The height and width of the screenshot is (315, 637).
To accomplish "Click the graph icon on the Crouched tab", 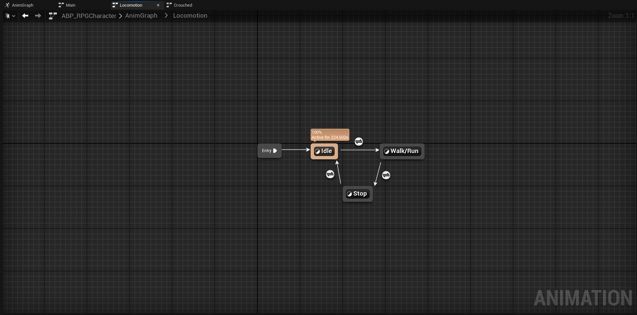I will click(169, 5).
